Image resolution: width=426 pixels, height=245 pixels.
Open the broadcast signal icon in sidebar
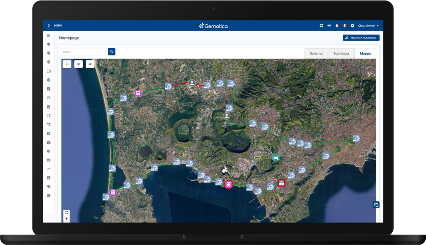pyautogui.click(x=49, y=98)
